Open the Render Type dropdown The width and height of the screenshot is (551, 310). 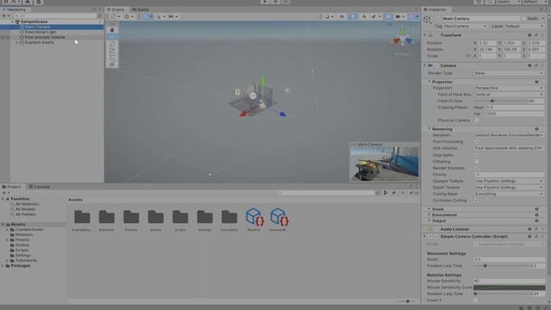[509, 73]
